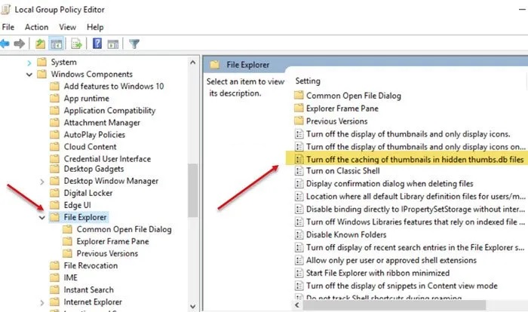Select Turn off the display of thumbnails and only display icons.

tap(408, 134)
